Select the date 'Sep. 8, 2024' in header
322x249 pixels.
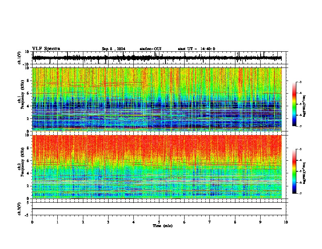click(x=113, y=49)
